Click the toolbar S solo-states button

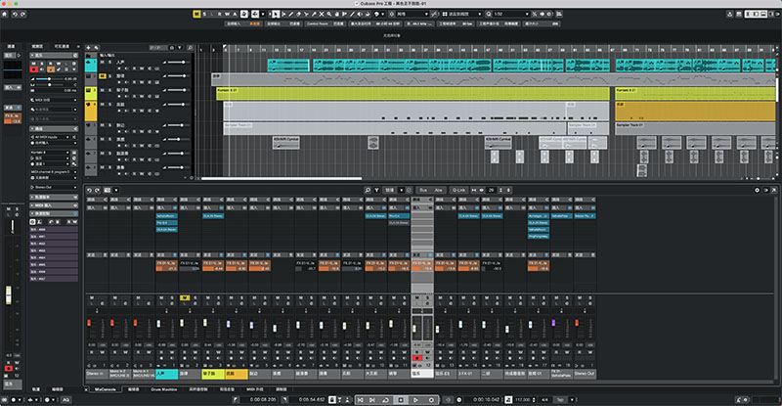(204, 14)
